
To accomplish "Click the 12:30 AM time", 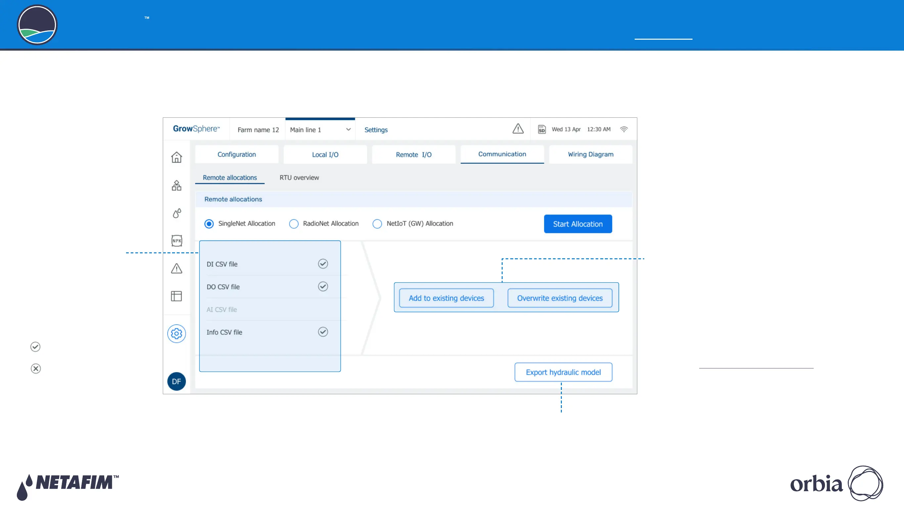I will [599, 129].
